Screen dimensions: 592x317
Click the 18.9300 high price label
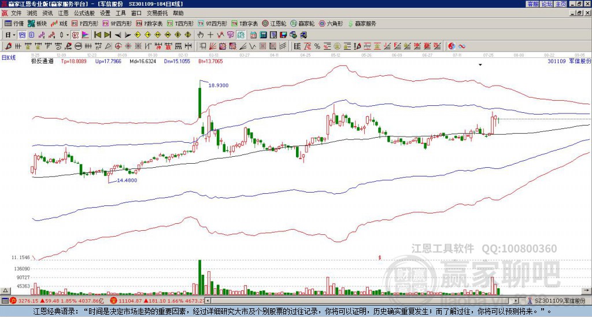[x=219, y=86]
